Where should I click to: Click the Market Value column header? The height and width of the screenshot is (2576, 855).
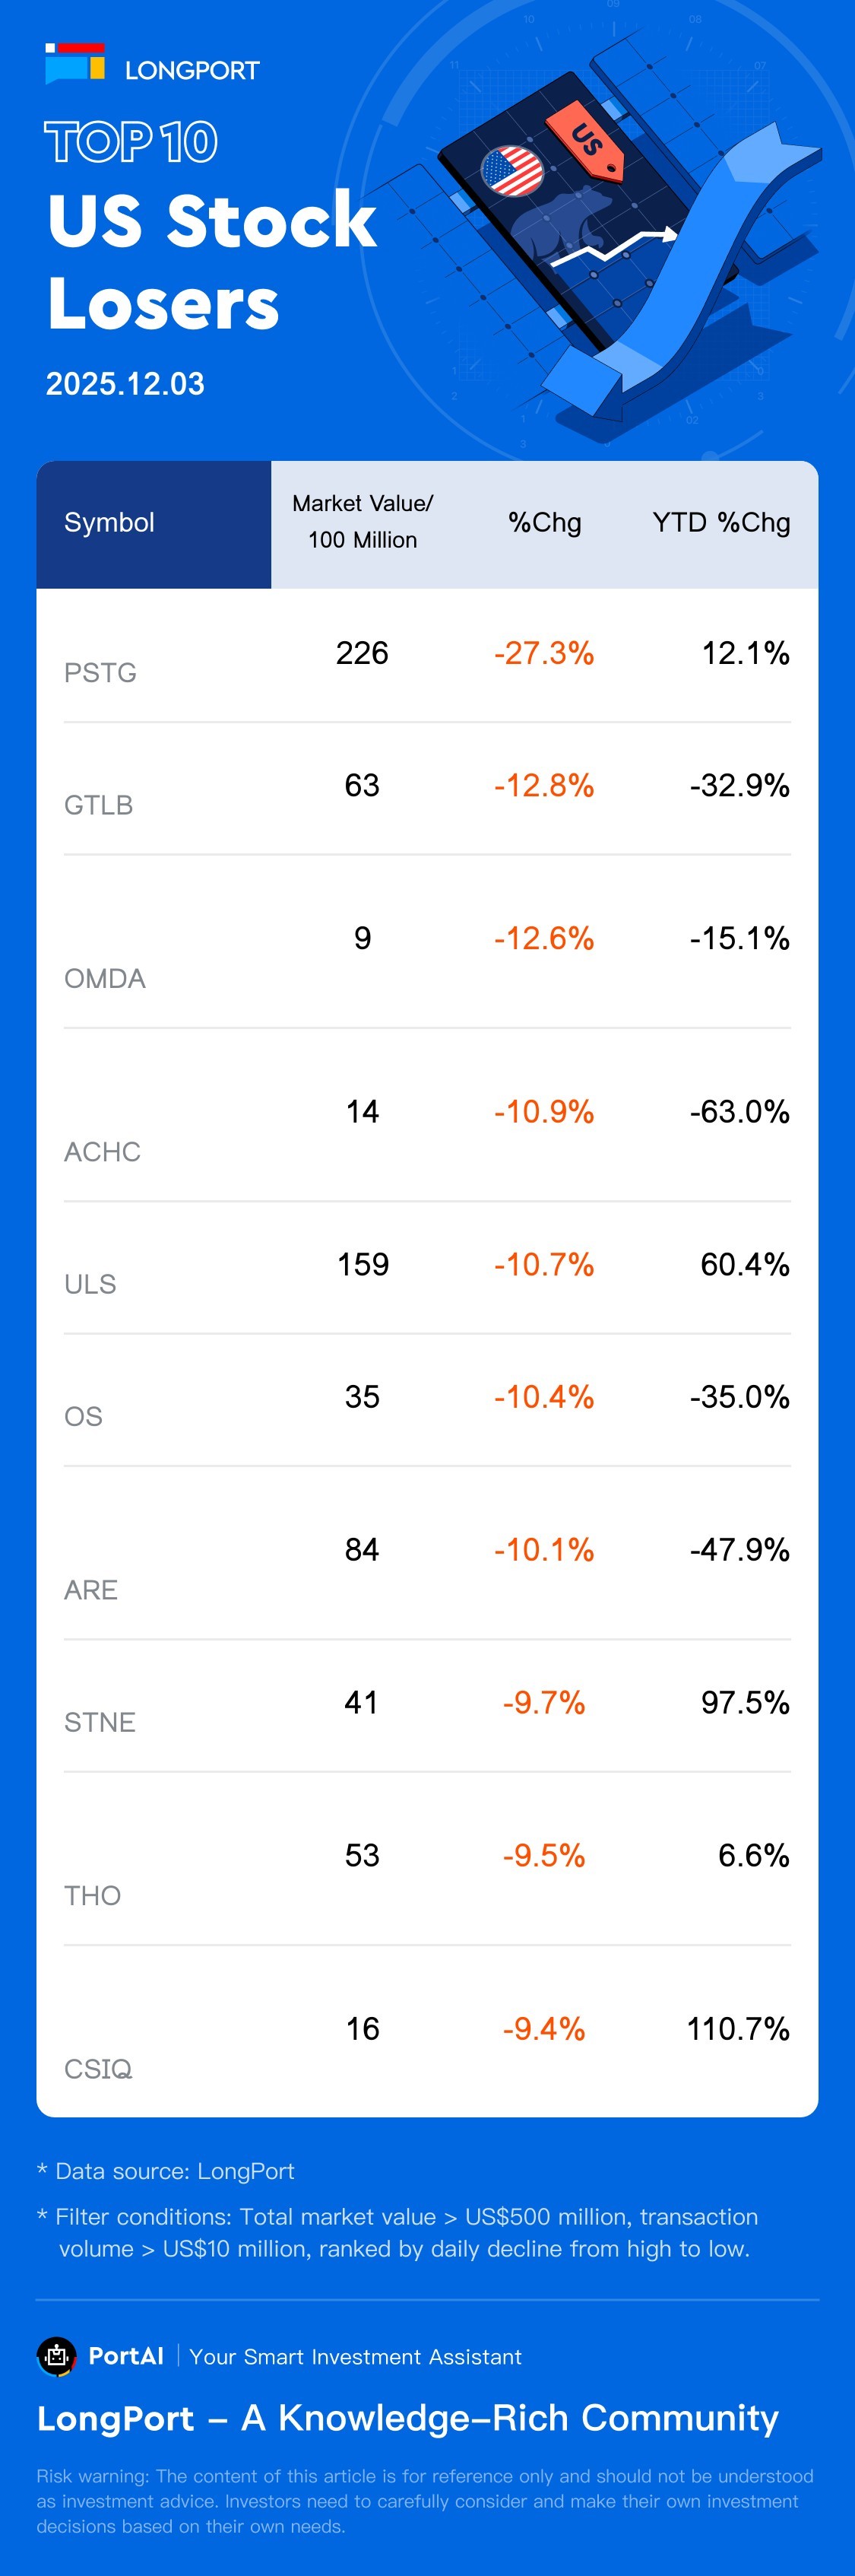[362, 522]
